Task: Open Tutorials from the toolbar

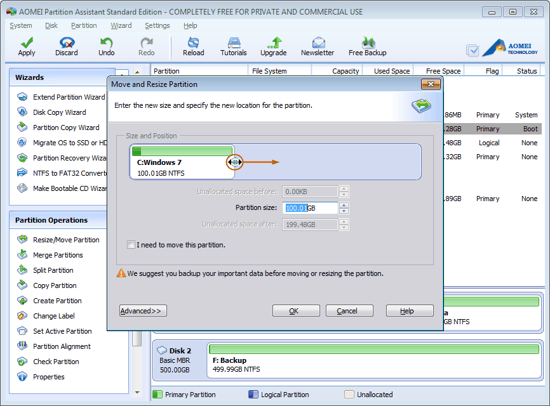Action: pyautogui.click(x=233, y=46)
